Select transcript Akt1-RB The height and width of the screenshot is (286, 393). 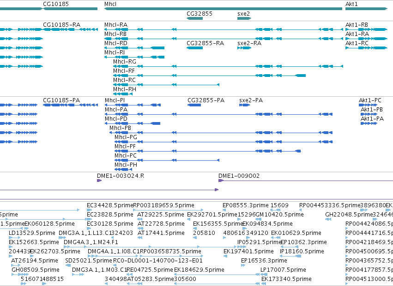366,29
